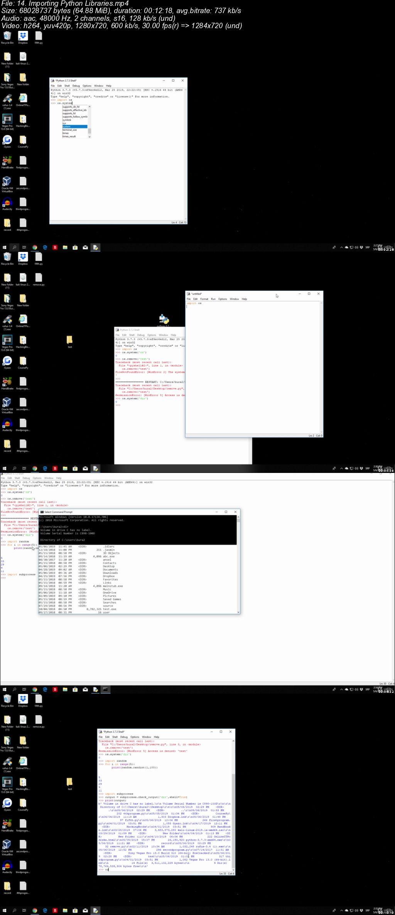Click the kali-linux-2 disc icon in the 00:04:56 frame
395x915 pixels.
(x=23, y=280)
